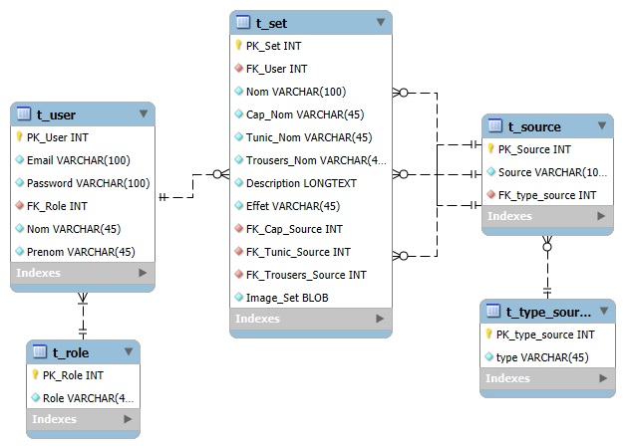Expand the Indexes section of t_source

coord(601,216)
